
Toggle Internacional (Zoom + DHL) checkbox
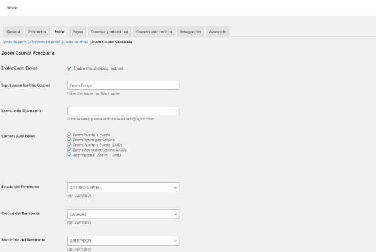point(70,155)
